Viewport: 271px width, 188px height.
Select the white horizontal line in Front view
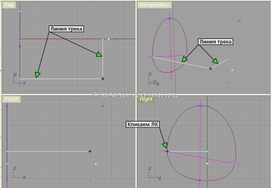pyautogui.click(x=48, y=151)
